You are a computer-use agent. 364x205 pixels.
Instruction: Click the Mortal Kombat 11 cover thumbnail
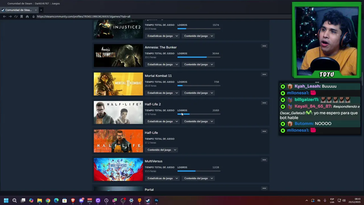click(118, 84)
